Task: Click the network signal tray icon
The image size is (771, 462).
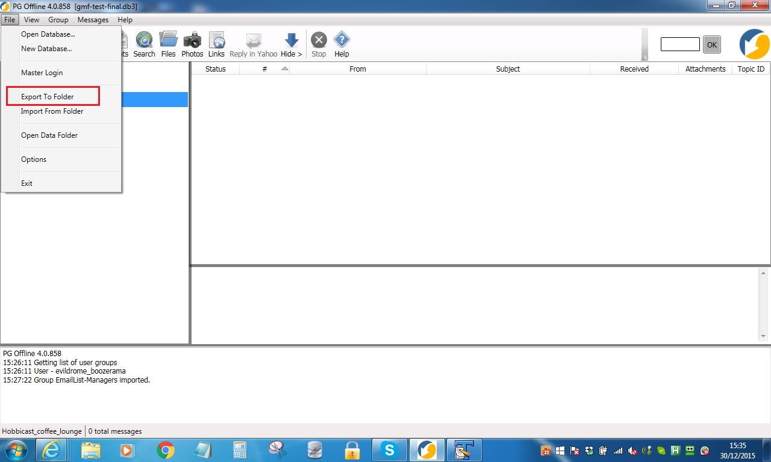Action: (618, 451)
